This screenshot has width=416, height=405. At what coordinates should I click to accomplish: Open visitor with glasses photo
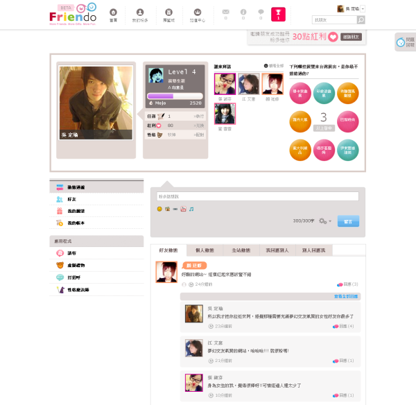[x=225, y=84]
